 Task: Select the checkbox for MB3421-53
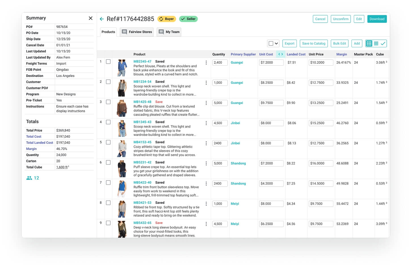pyautogui.click(x=108, y=203)
